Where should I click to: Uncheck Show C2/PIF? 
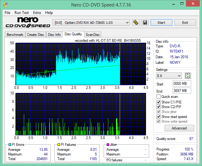[158, 107]
